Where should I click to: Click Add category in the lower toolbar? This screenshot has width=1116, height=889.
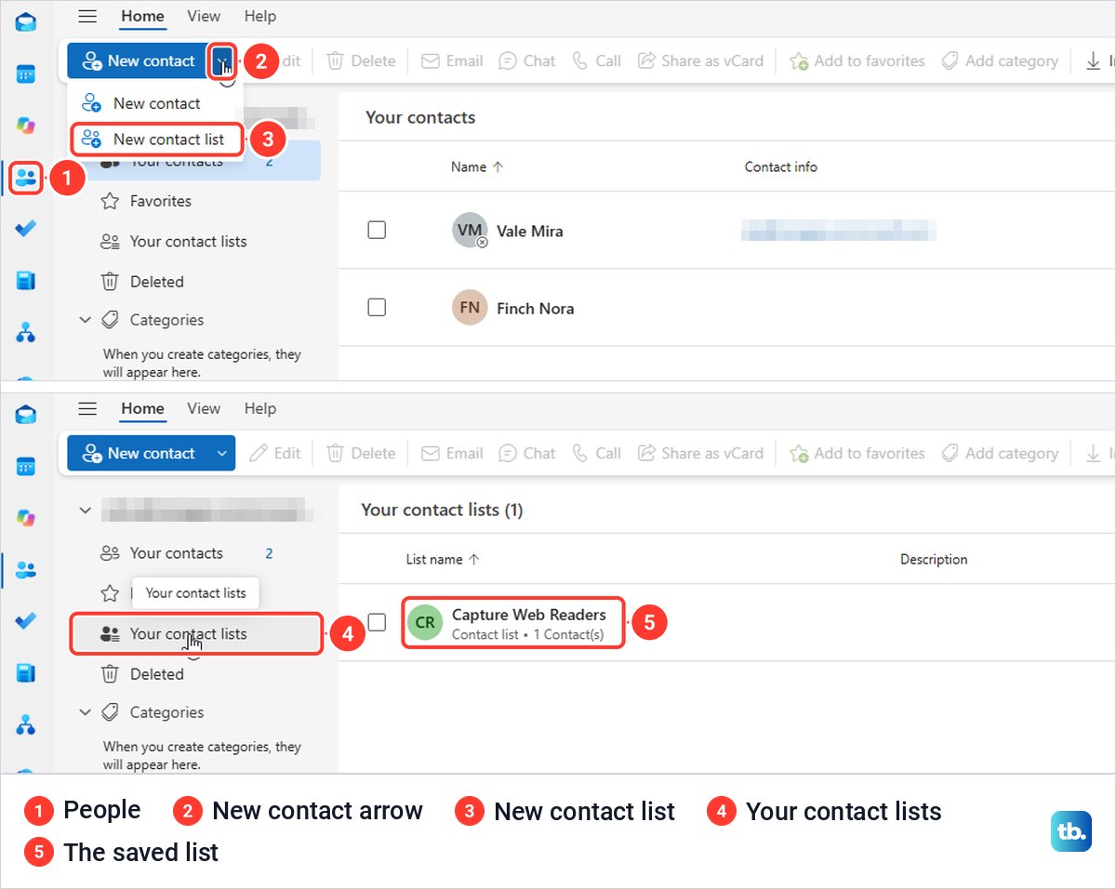click(x=1000, y=453)
